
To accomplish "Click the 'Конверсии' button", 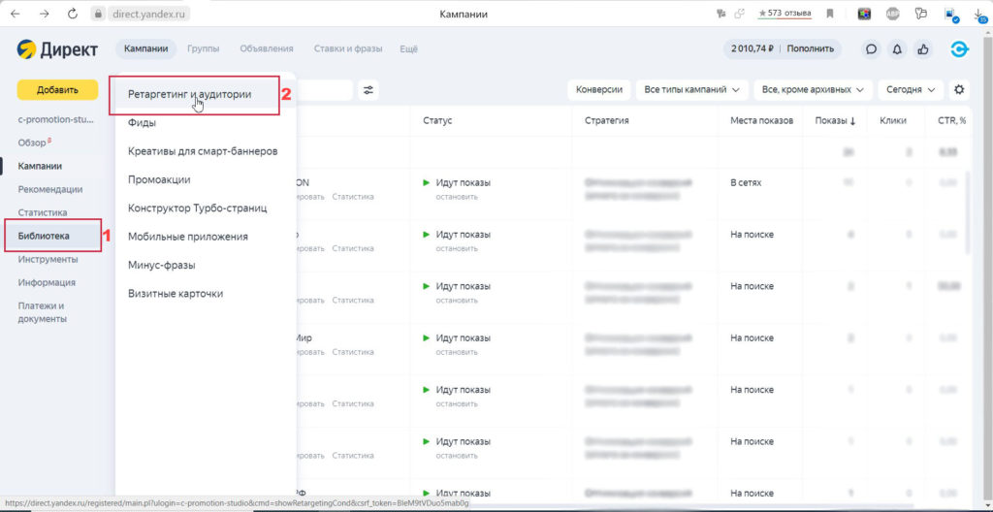I will [599, 89].
